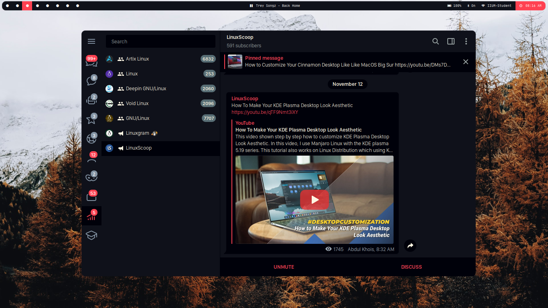The image size is (548, 308).
Task: Forward the message with the share arrow
Action: coord(410,245)
